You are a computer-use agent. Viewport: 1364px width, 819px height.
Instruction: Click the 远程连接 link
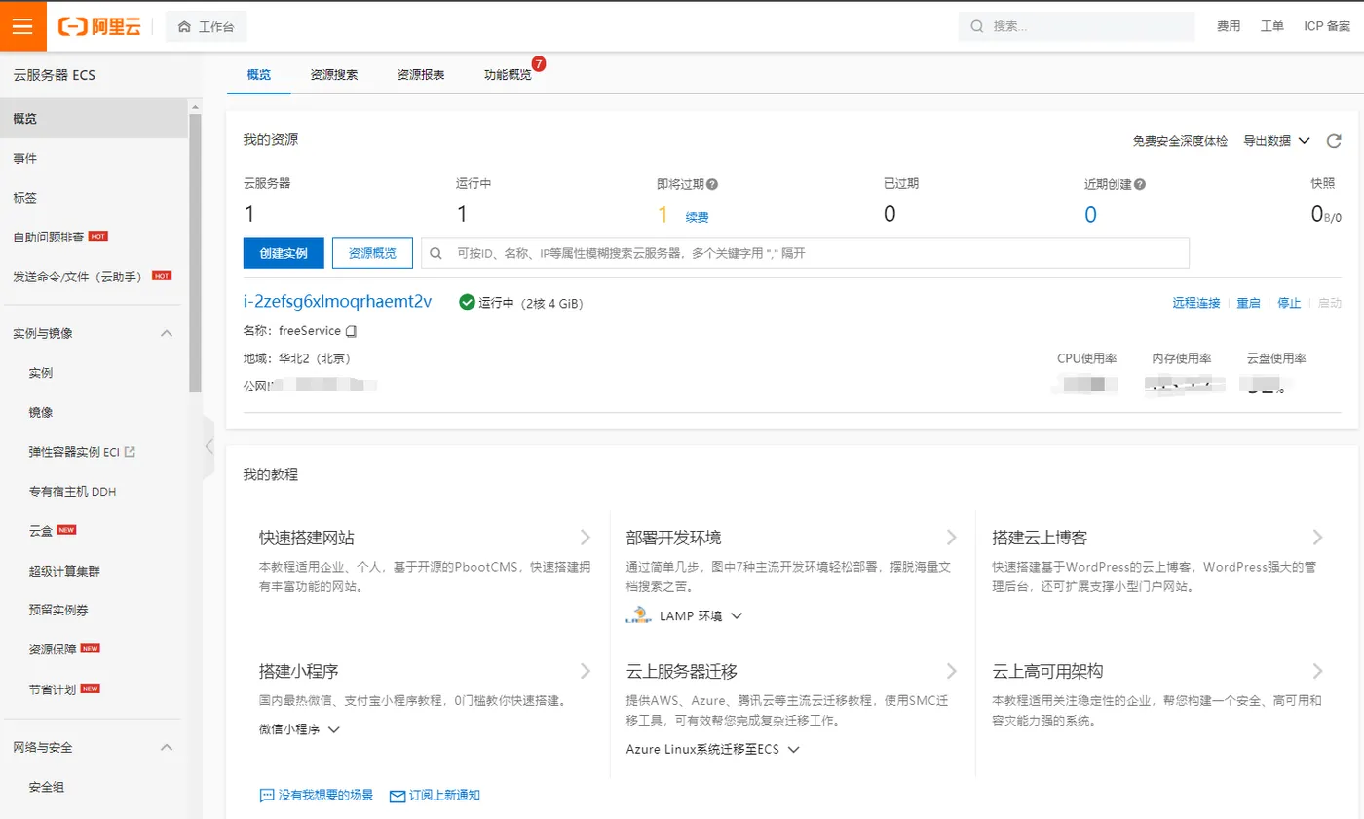tap(1196, 303)
